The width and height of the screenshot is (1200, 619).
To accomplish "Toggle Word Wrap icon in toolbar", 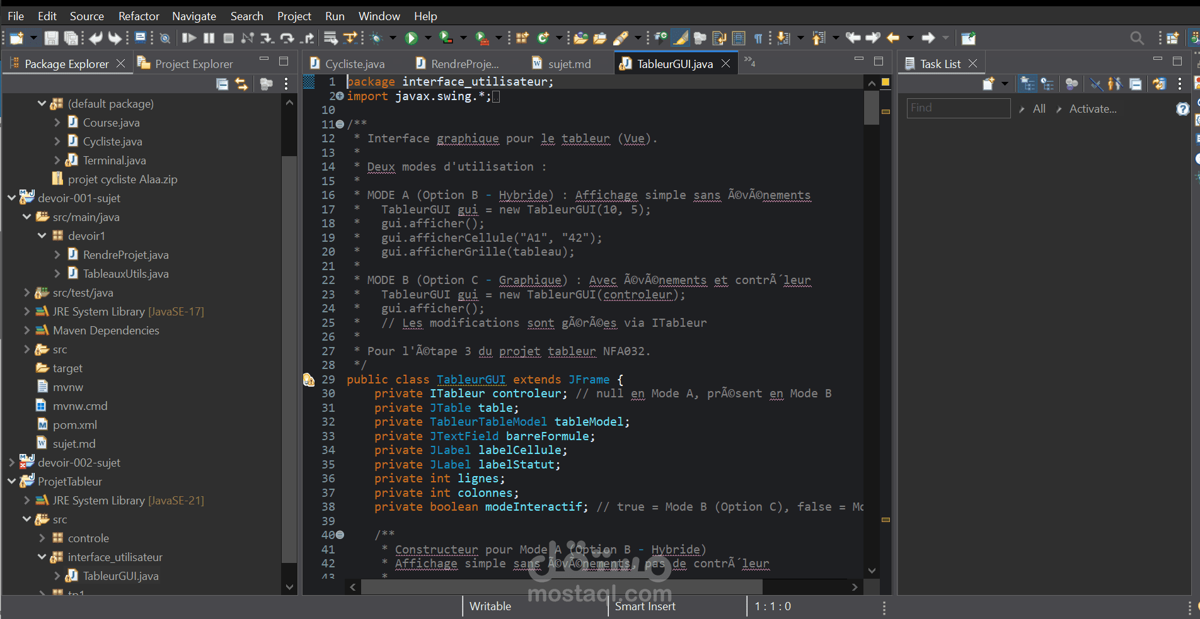I will point(720,38).
